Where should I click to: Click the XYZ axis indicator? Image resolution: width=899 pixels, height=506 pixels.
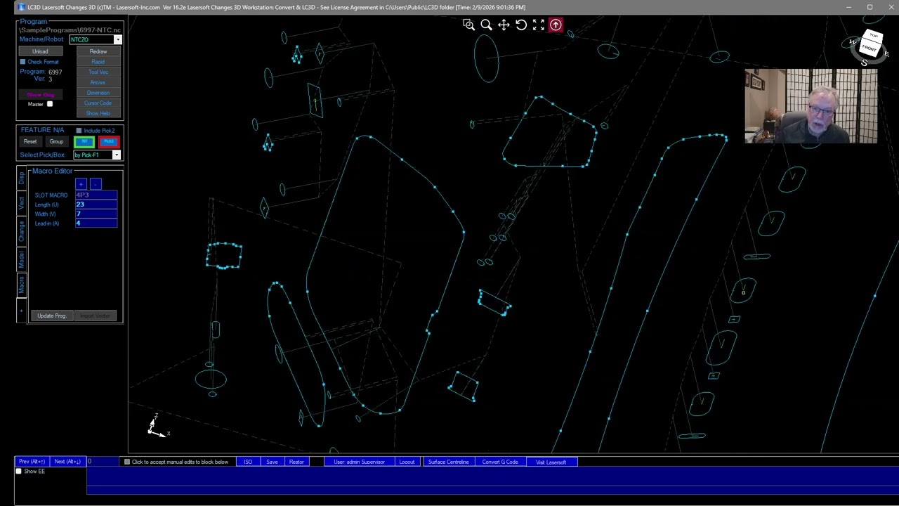click(x=158, y=426)
